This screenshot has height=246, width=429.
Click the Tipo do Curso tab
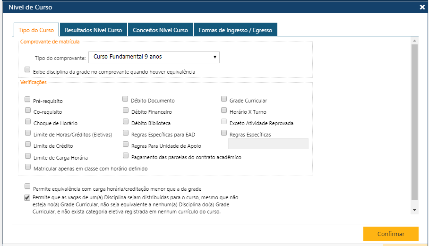pyautogui.click(x=36, y=30)
